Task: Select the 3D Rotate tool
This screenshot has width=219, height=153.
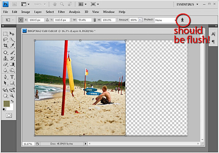Action: point(5,90)
